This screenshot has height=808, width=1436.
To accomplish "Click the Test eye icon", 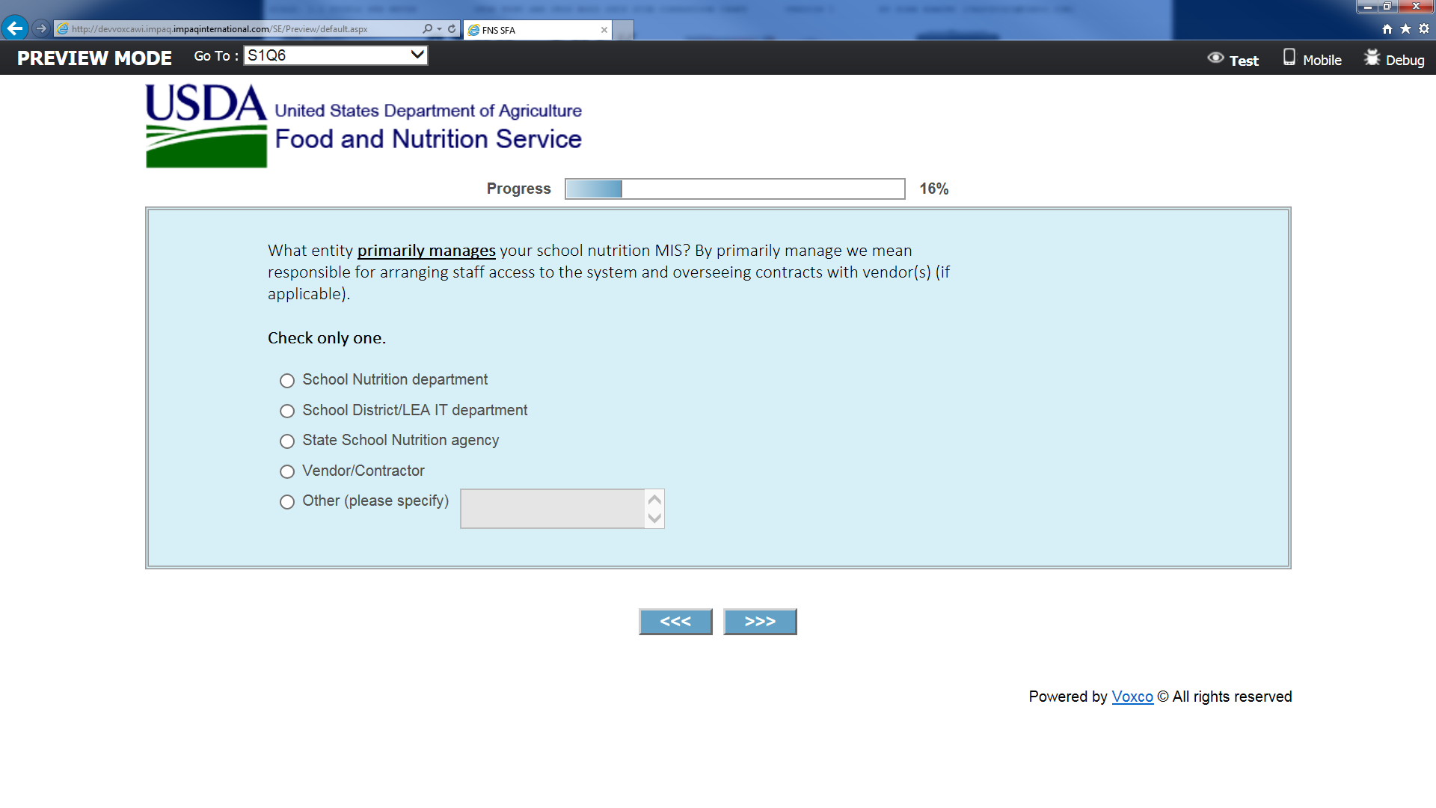I will point(1215,58).
